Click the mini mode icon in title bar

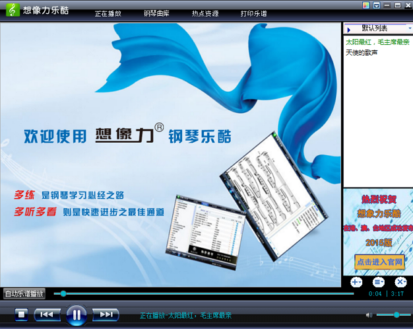point(377,5)
